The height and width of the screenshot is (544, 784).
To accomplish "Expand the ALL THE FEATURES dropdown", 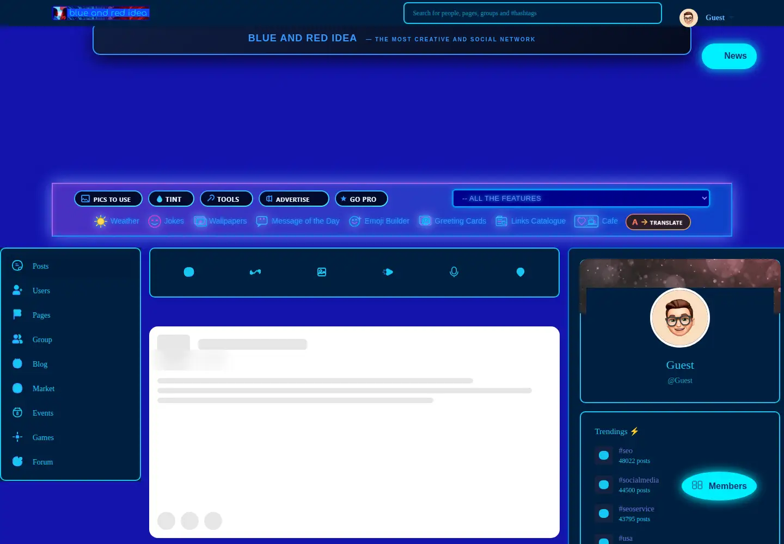I will point(581,199).
